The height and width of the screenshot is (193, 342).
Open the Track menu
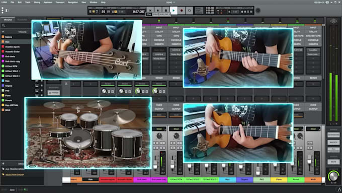coord(28,3)
